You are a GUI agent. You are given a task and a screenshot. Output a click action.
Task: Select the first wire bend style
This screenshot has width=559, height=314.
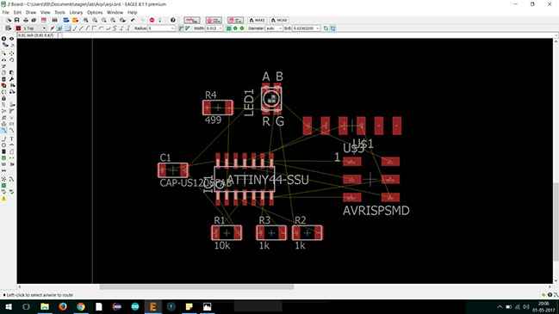[68, 28]
